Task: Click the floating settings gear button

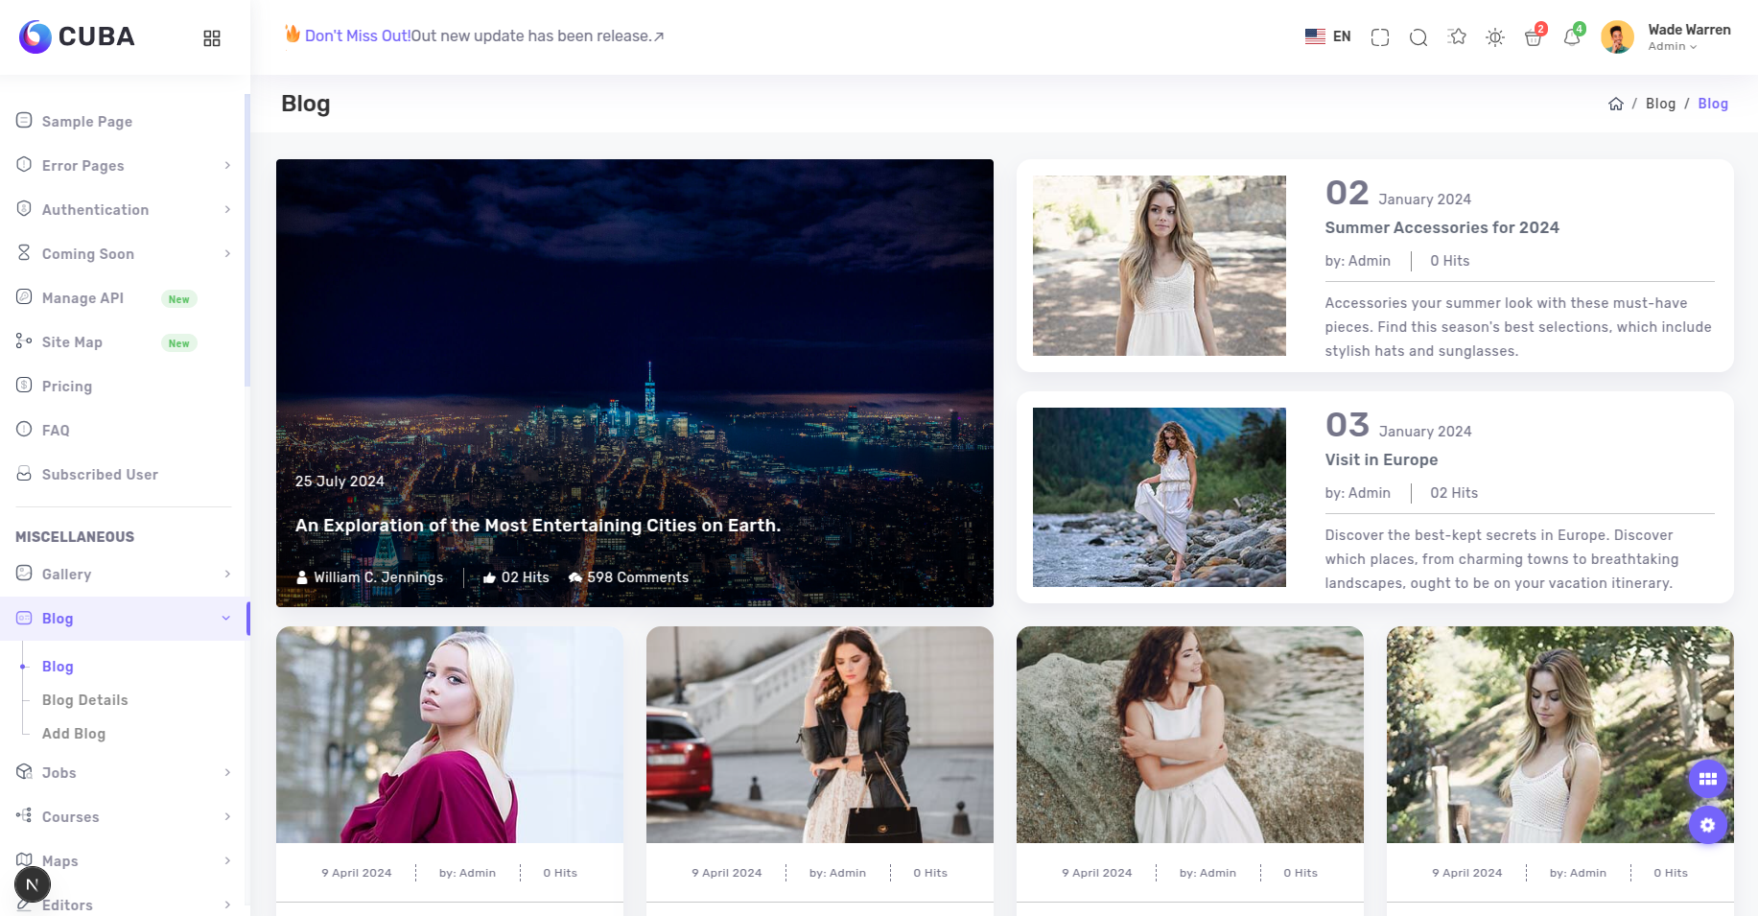Action: pyautogui.click(x=1707, y=825)
